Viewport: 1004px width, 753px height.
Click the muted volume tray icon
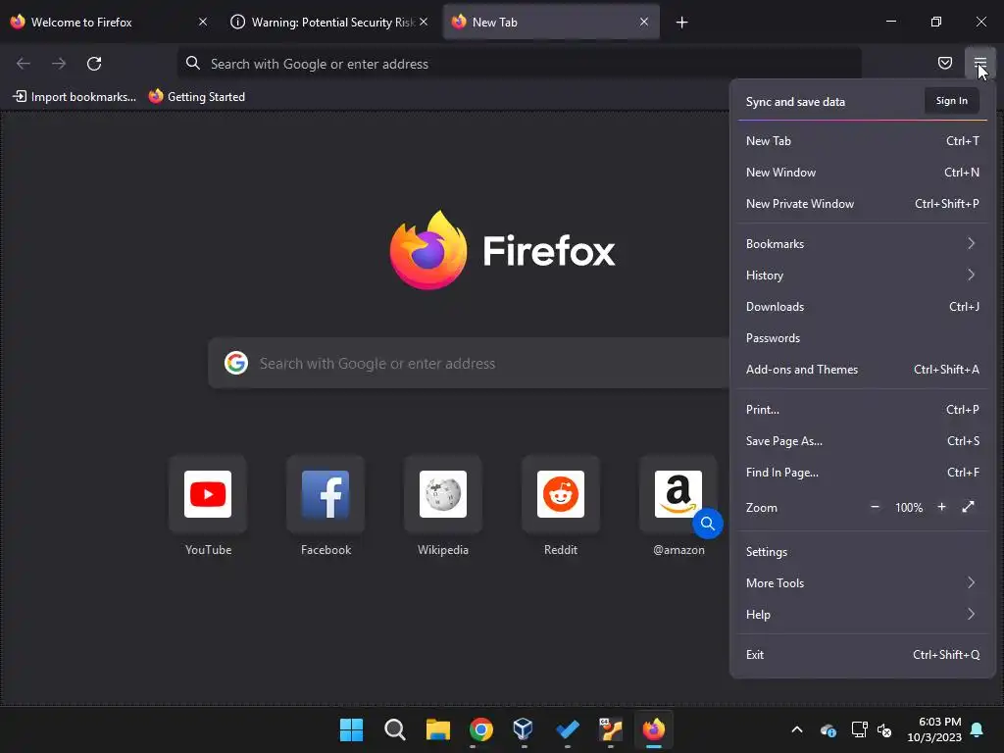click(884, 729)
